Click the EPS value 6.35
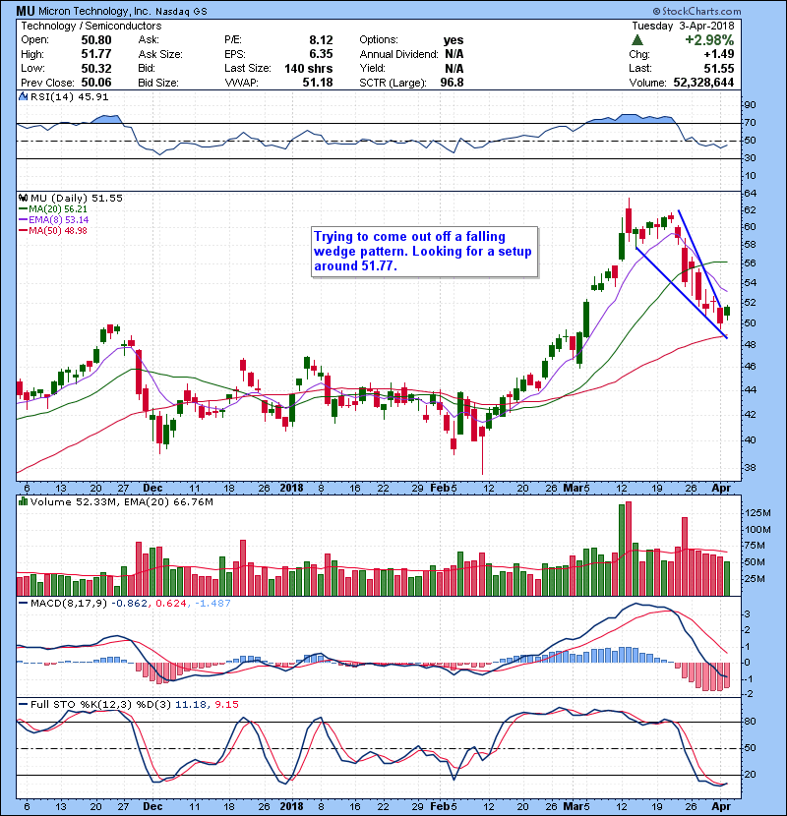 [x=321, y=54]
